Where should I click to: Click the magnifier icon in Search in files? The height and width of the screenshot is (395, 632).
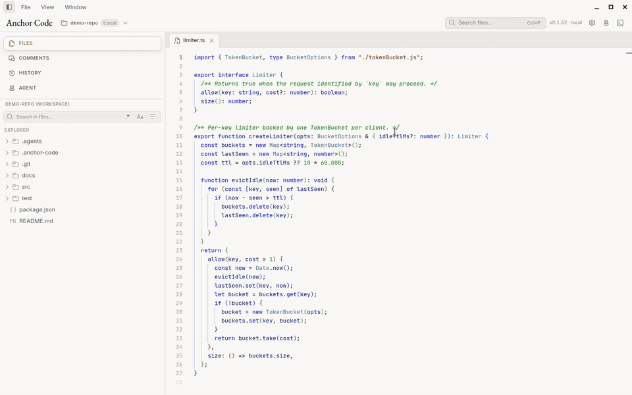coord(10,117)
